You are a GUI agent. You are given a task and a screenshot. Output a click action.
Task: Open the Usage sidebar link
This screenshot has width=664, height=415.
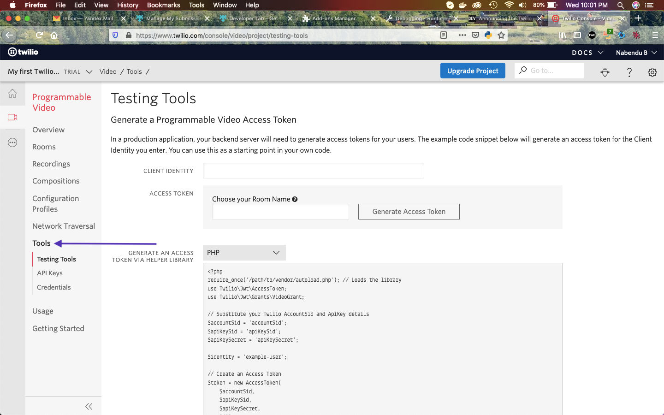coord(43,311)
